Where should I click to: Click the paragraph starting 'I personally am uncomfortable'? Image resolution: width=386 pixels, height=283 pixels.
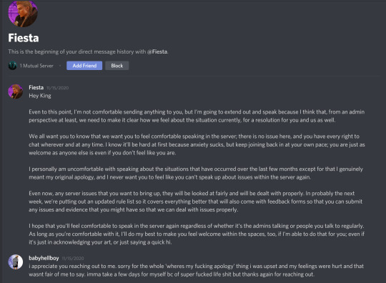coord(196,173)
